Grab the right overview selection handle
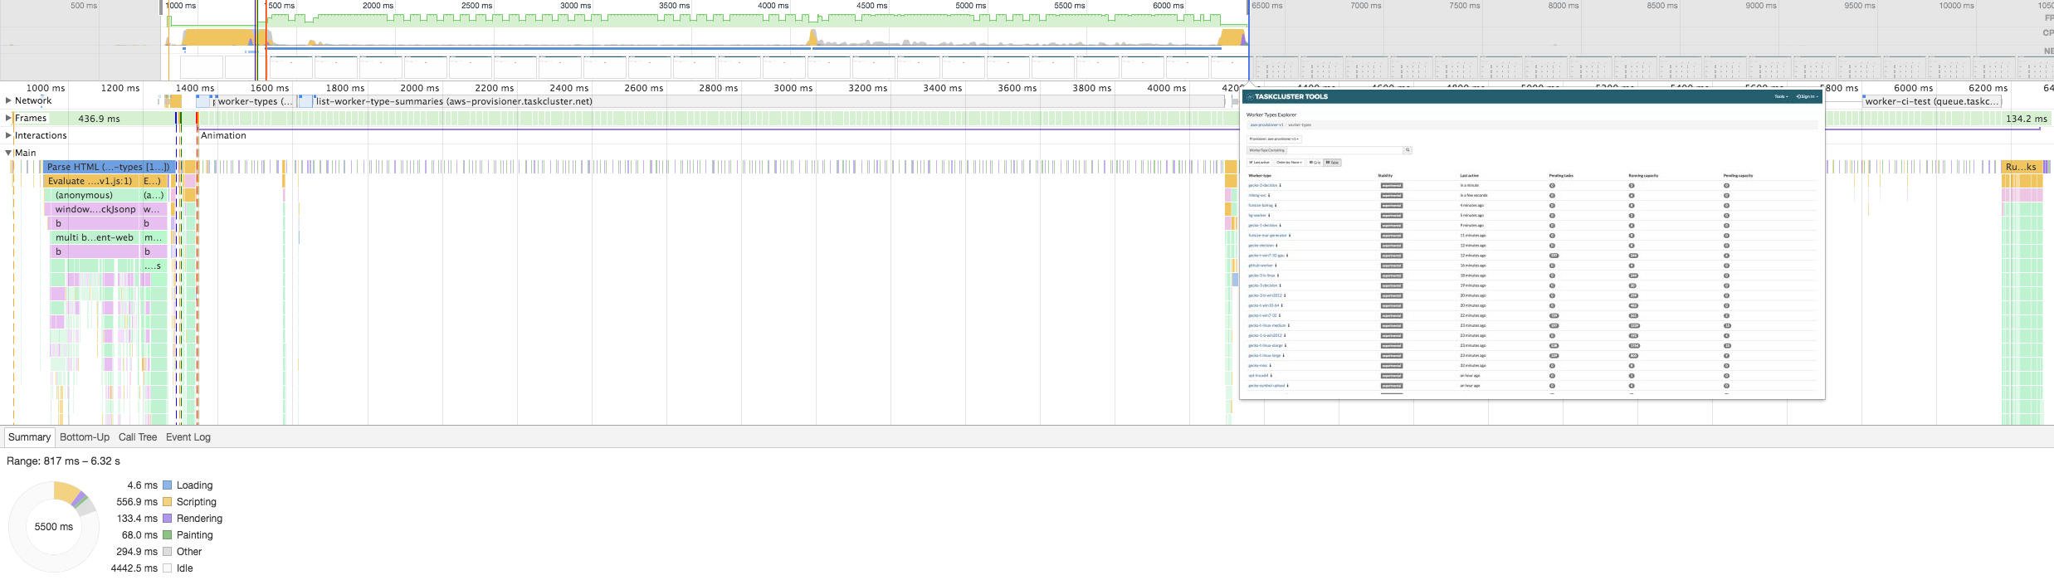The height and width of the screenshot is (580, 2054). coord(1248,7)
